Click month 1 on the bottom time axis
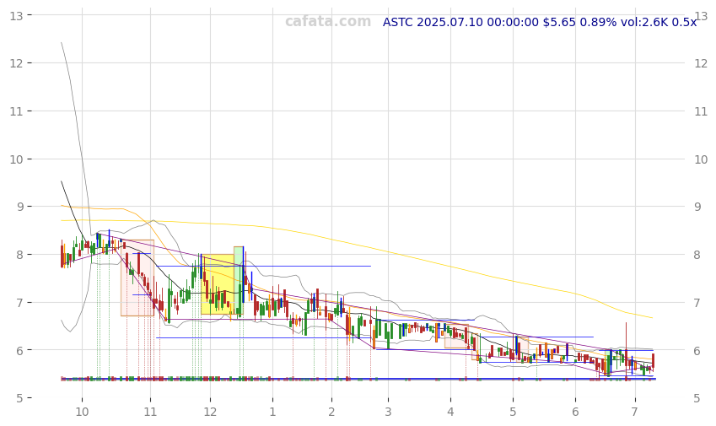716x426 pixels. 272,412
